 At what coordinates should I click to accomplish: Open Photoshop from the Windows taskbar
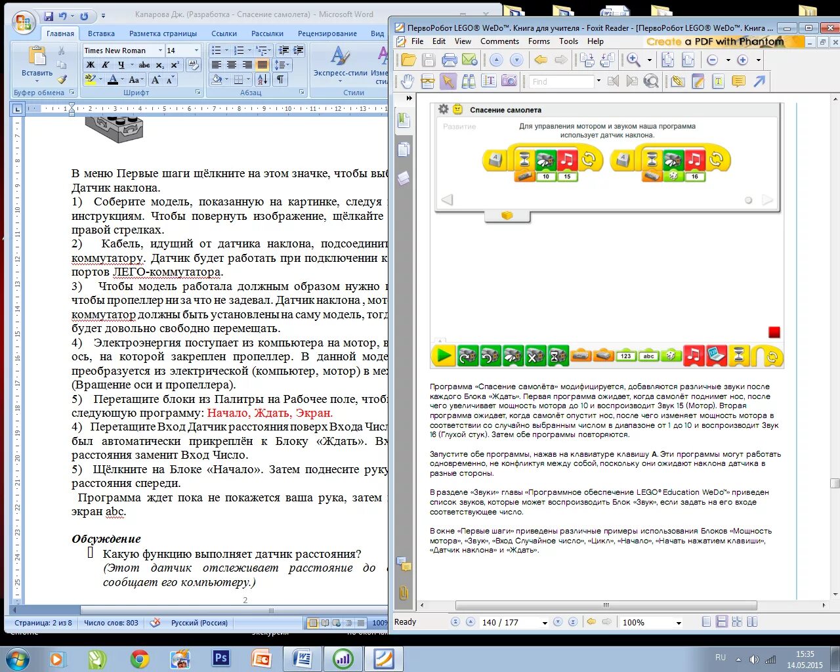click(221, 659)
